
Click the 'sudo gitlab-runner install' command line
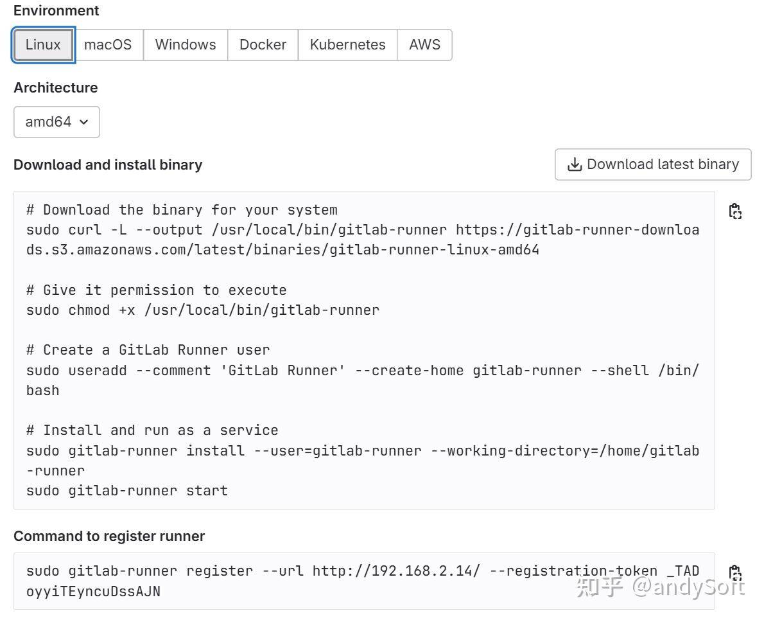[363, 461]
